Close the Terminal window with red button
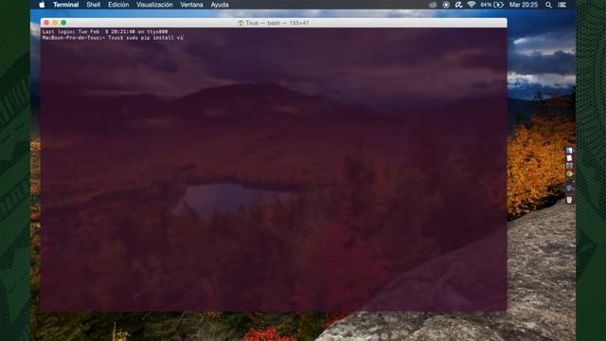This screenshot has height=341, width=606. (46, 23)
